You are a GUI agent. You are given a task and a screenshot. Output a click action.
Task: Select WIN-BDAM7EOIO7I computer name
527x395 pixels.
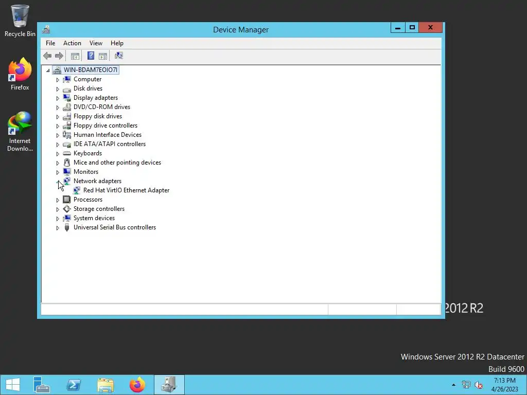[91, 69]
